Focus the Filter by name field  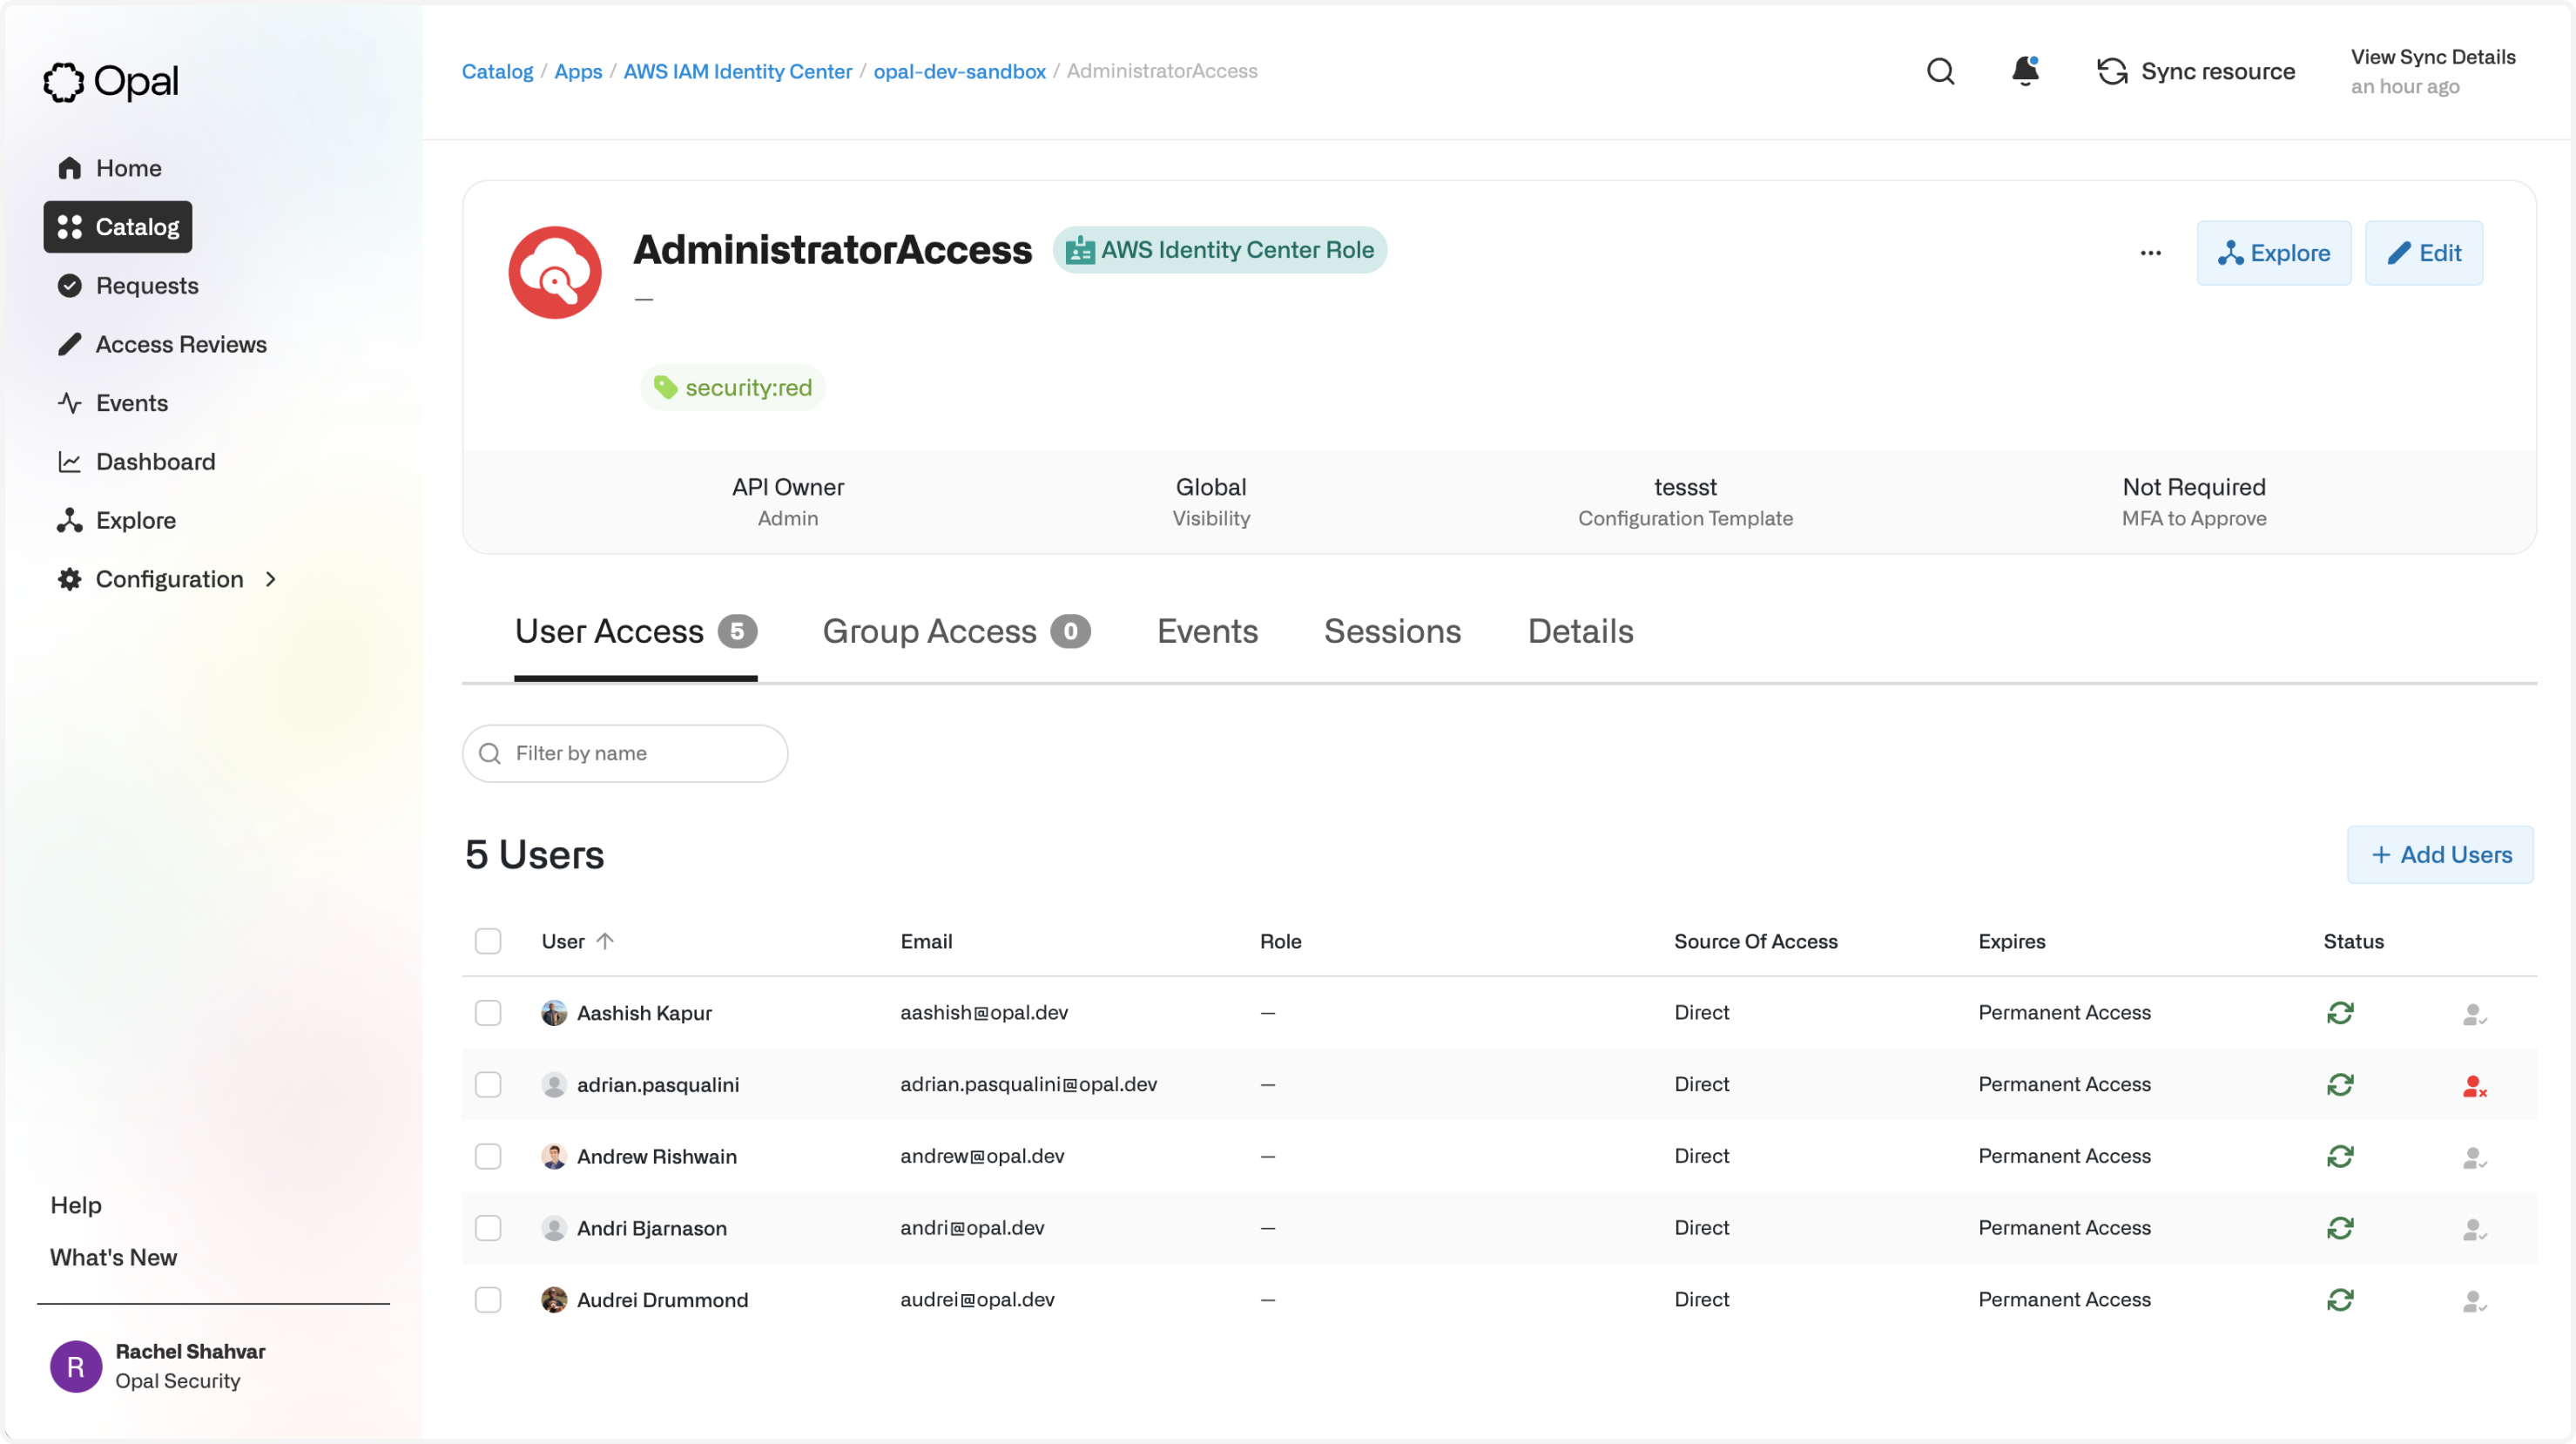pos(625,753)
